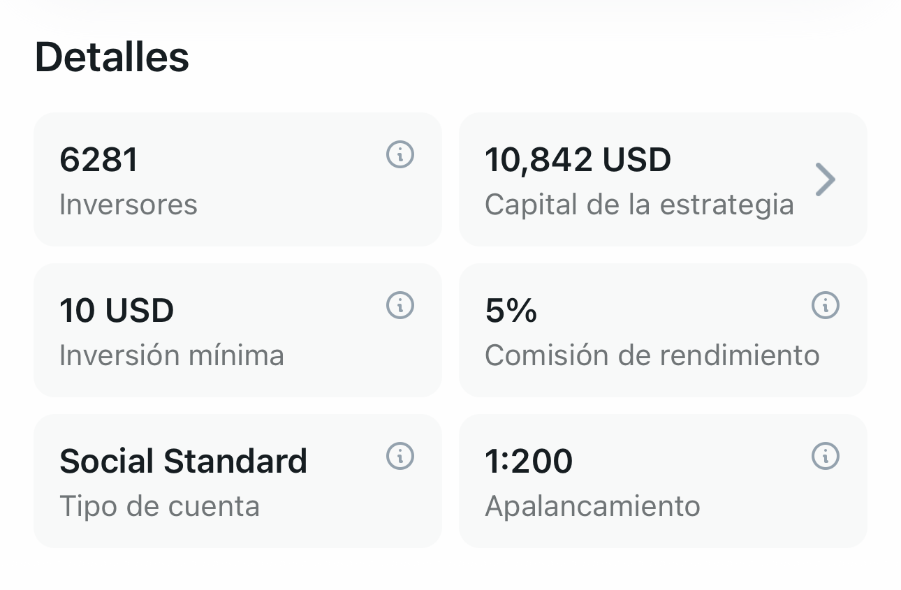This screenshot has width=901, height=590.
Task: Tap the Apalancamiento label
Action: coord(592,506)
